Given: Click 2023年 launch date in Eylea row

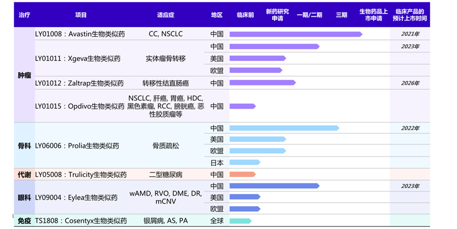Looking at the screenshot, I should (x=410, y=186).
